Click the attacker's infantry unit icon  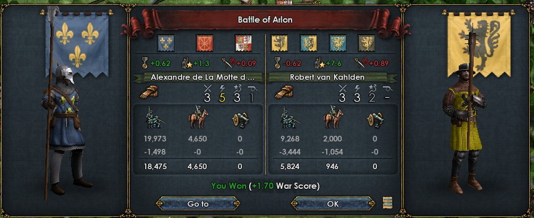tap(154, 117)
